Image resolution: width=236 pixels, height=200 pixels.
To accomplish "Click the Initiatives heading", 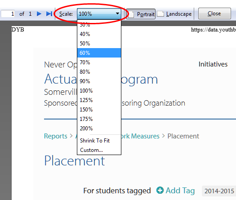I will (x=213, y=64).
